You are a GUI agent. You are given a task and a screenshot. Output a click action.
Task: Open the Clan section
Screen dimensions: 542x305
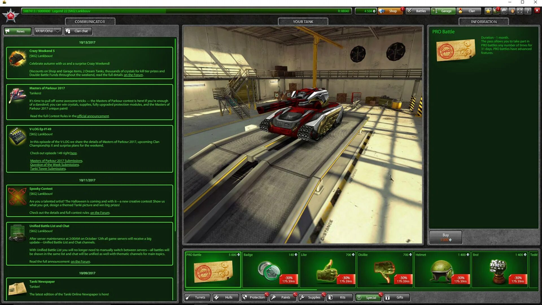coord(469,11)
